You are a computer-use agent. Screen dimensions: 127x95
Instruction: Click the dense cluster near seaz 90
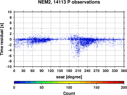point(41,40)
